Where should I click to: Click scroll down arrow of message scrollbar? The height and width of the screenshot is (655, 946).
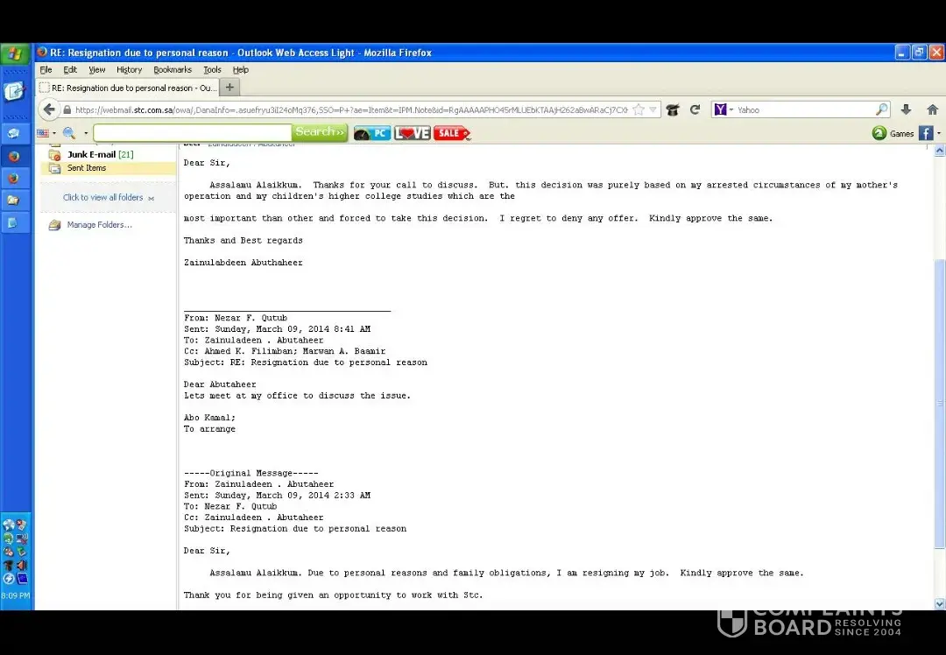(939, 603)
